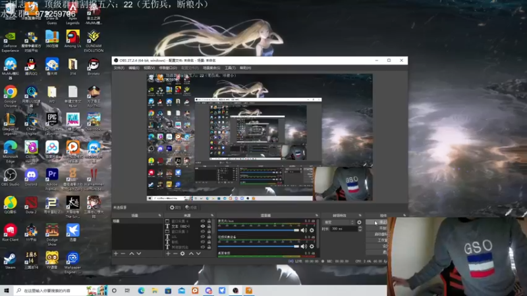Open Wallpaper Engine desktop shortcut
This screenshot has width=527, height=296.
72,262
